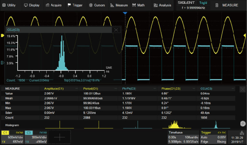The image size is (247, 145).
Task: Select the Phase(C1,C3) histogram thumbnail
Action: pyautogui.click(x=175, y=124)
